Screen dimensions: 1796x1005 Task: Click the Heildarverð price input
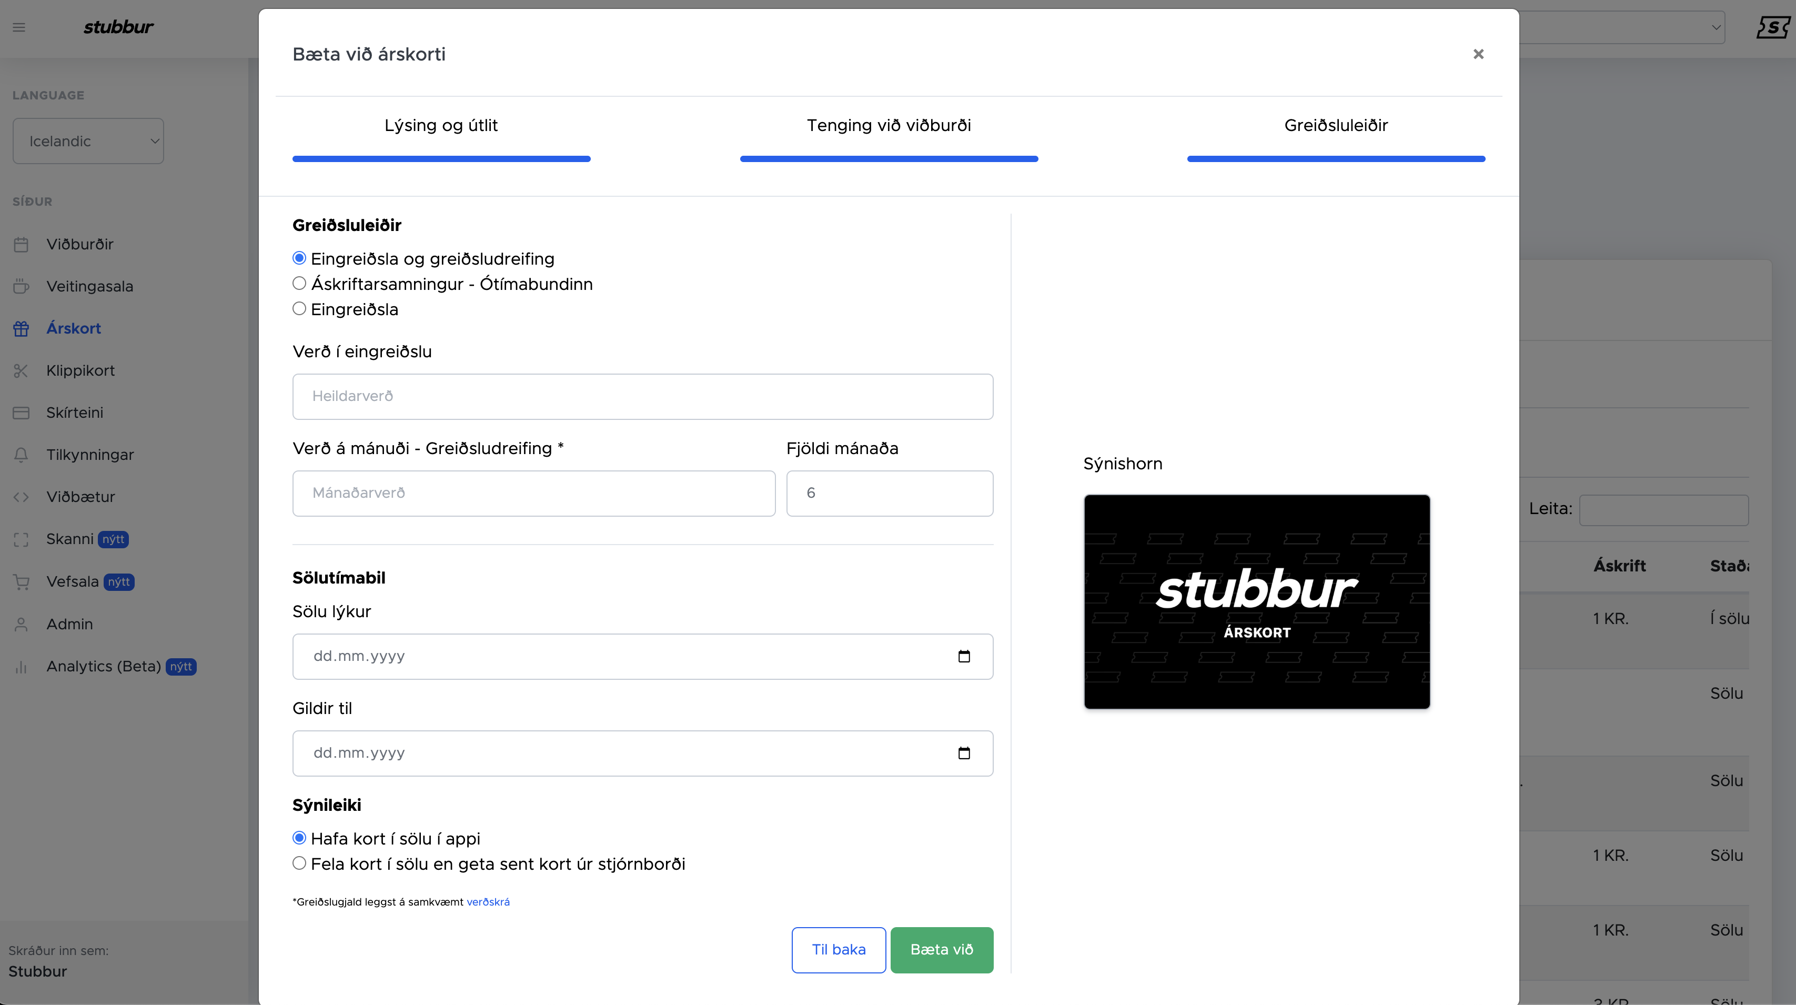coord(642,396)
